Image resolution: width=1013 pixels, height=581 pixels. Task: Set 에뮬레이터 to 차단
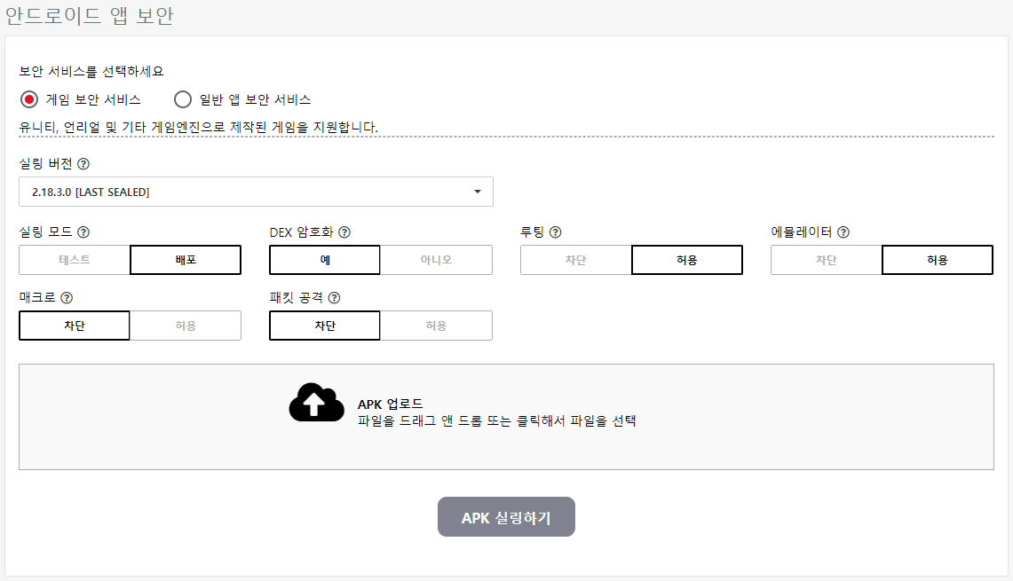tap(827, 260)
